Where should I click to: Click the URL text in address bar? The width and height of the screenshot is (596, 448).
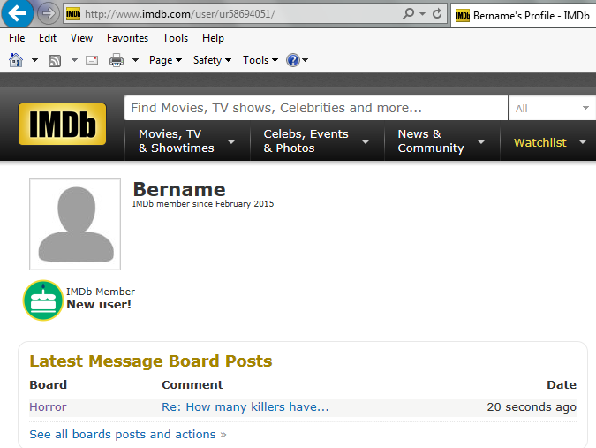(180, 14)
